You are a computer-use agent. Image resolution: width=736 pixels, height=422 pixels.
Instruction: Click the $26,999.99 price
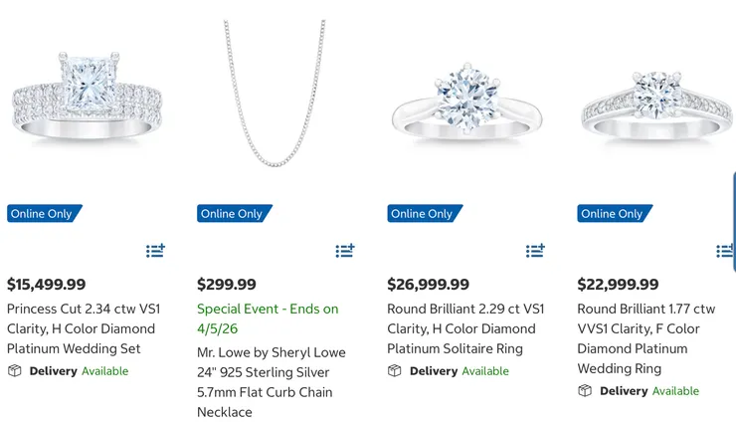(428, 285)
